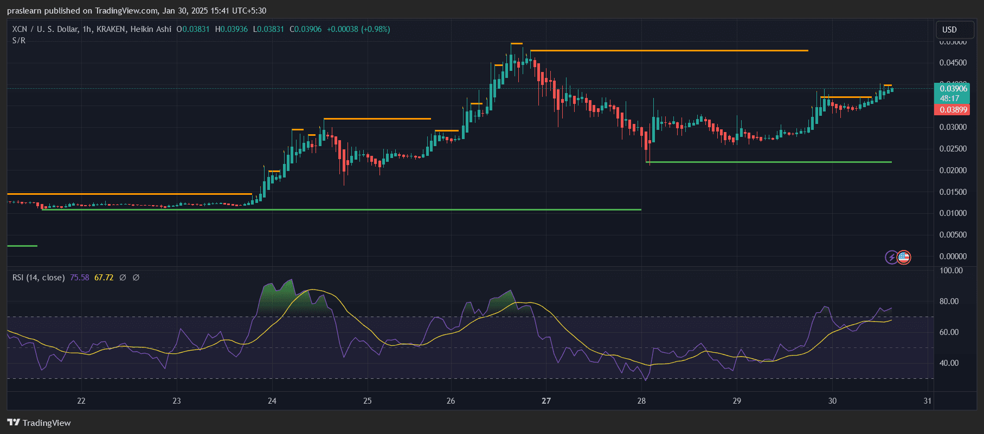Click the RSI (14, close) indicator label
The width and height of the screenshot is (984, 434).
pos(38,278)
